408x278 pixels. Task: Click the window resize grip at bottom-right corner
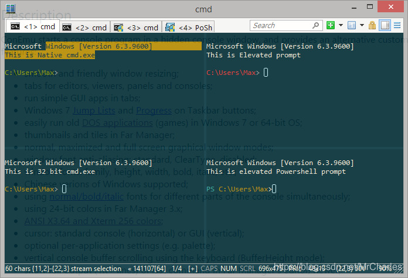[399, 269]
